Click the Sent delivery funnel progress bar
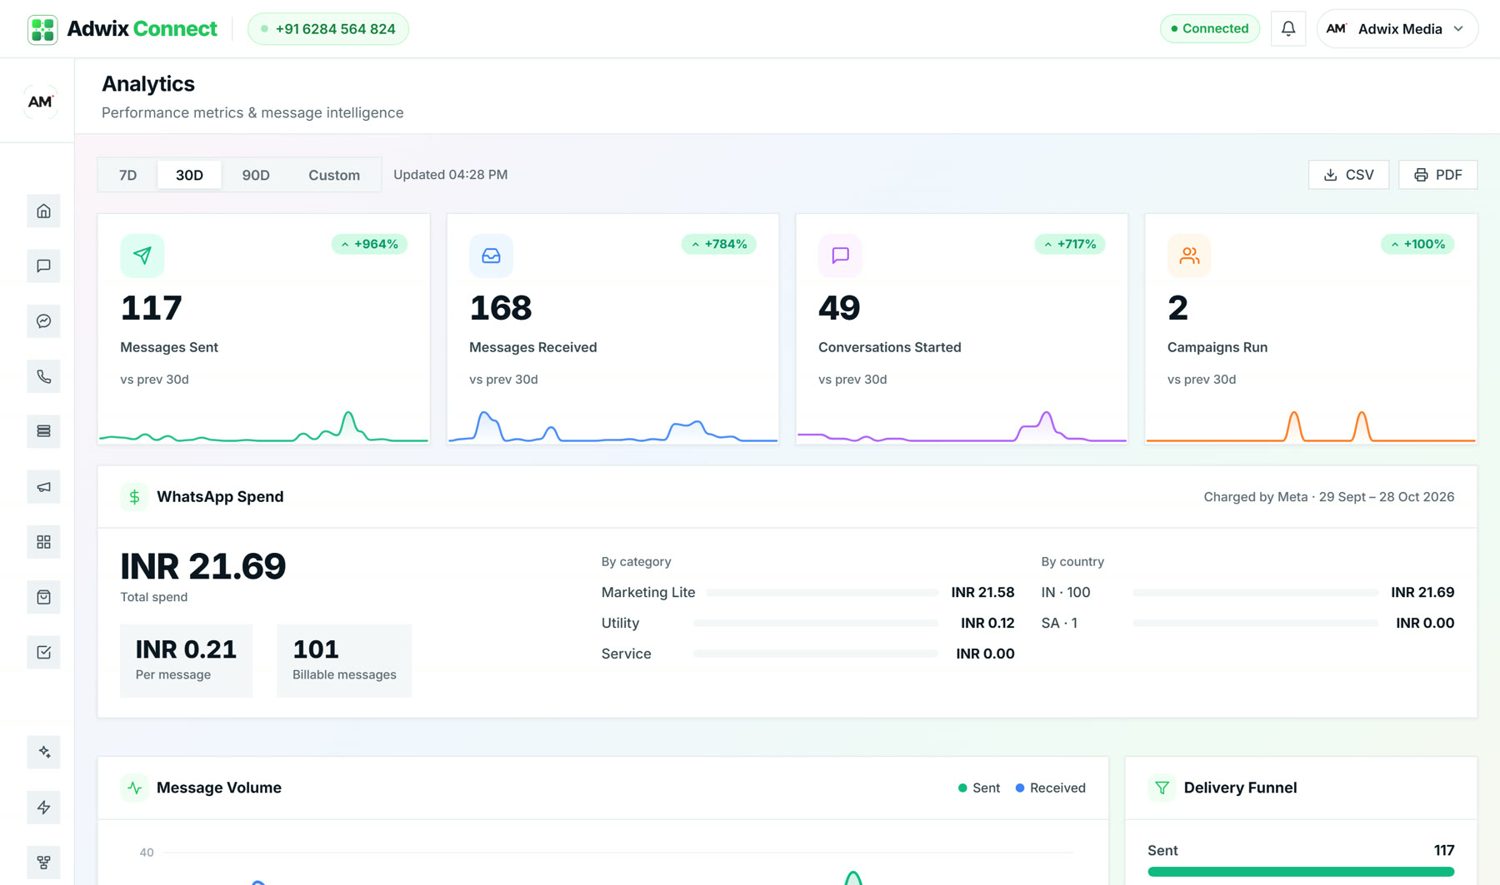The image size is (1500, 885). [x=1301, y=872]
